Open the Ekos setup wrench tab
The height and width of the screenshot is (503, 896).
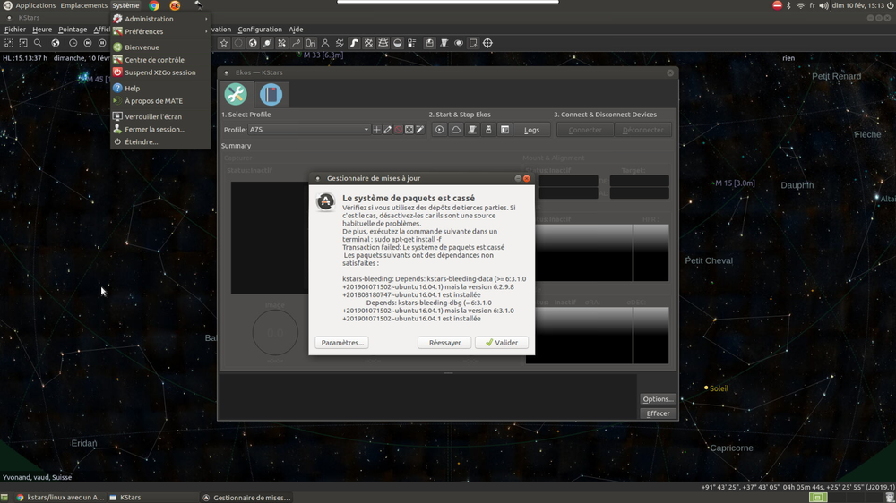click(x=236, y=94)
